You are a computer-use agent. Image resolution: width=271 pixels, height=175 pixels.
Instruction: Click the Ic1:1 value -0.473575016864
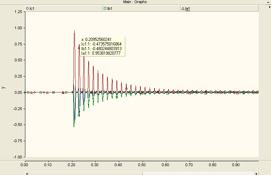tap(107, 44)
